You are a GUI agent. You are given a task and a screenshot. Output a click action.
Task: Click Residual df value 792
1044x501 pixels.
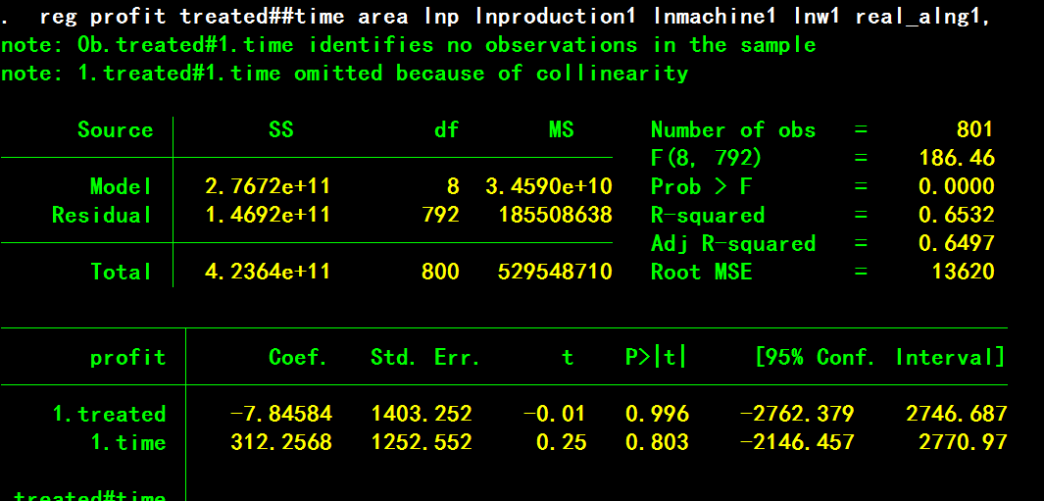440,215
